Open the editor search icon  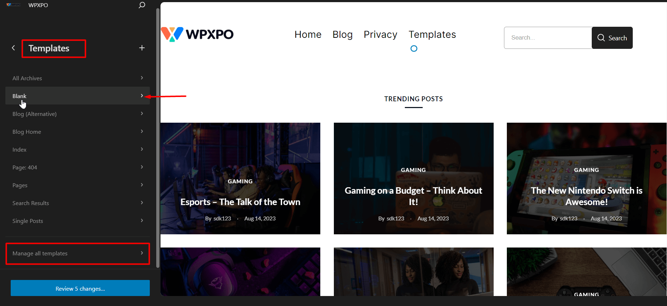click(142, 5)
